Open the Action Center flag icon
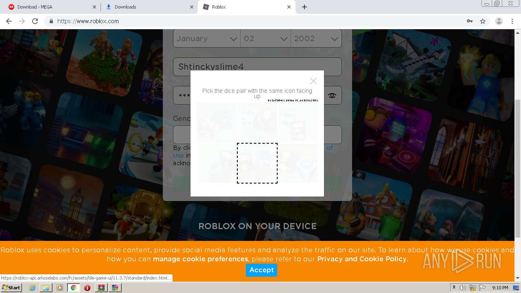 point(482,288)
